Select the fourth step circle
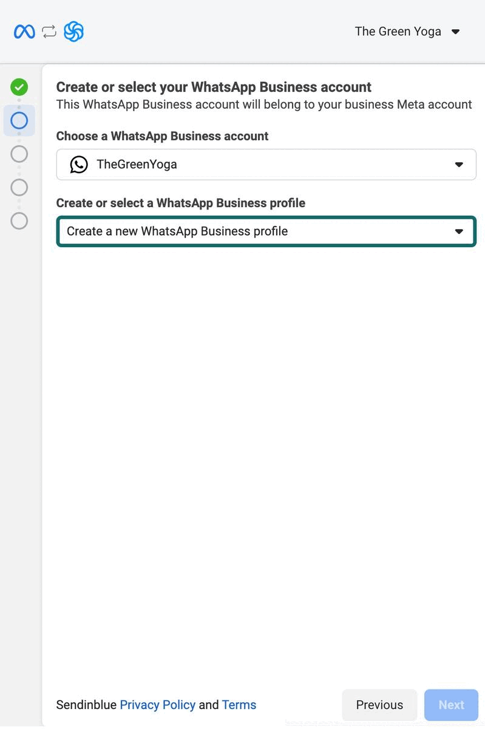 (19, 187)
